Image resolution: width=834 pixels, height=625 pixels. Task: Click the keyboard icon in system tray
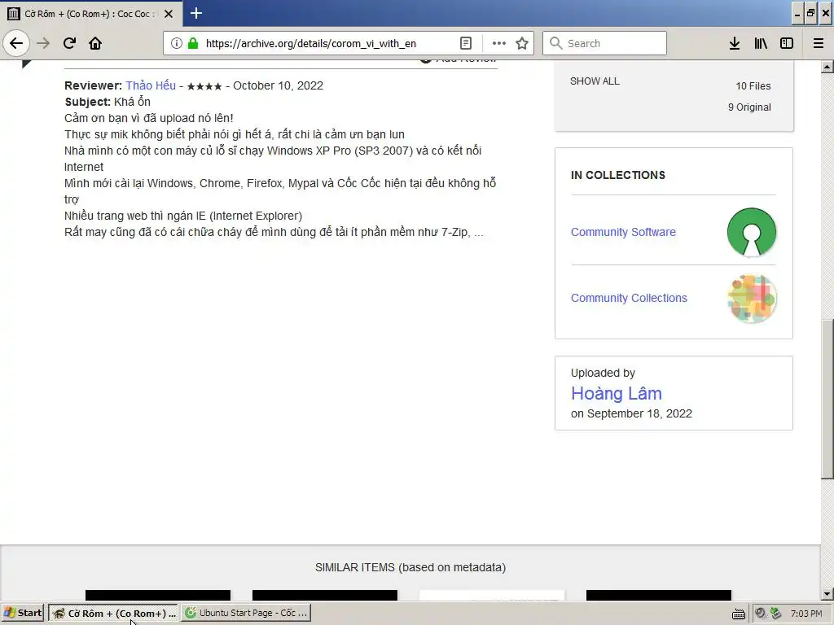tap(738, 614)
